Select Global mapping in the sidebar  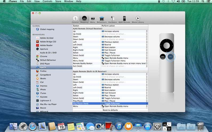coord(47,29)
